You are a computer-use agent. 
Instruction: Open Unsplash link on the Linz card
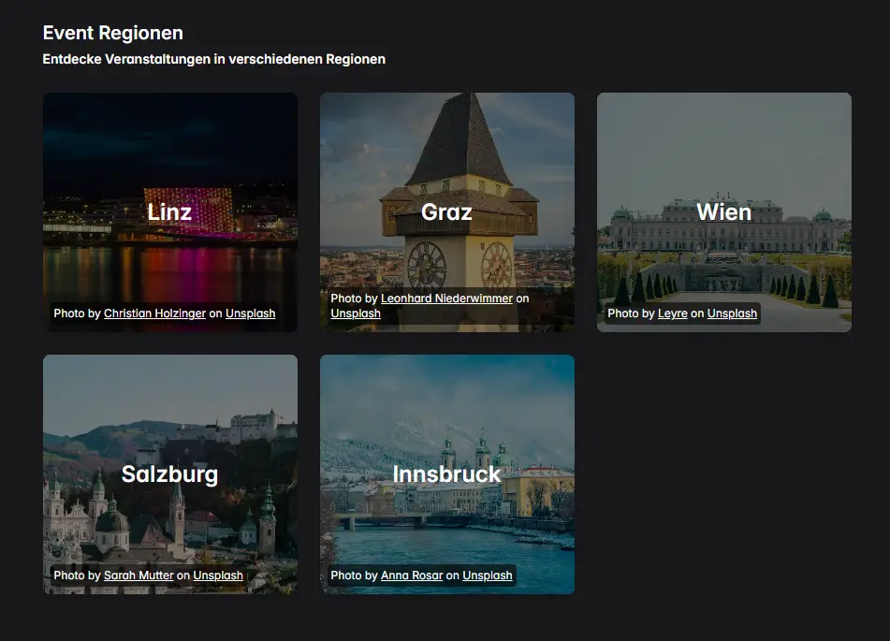250,313
